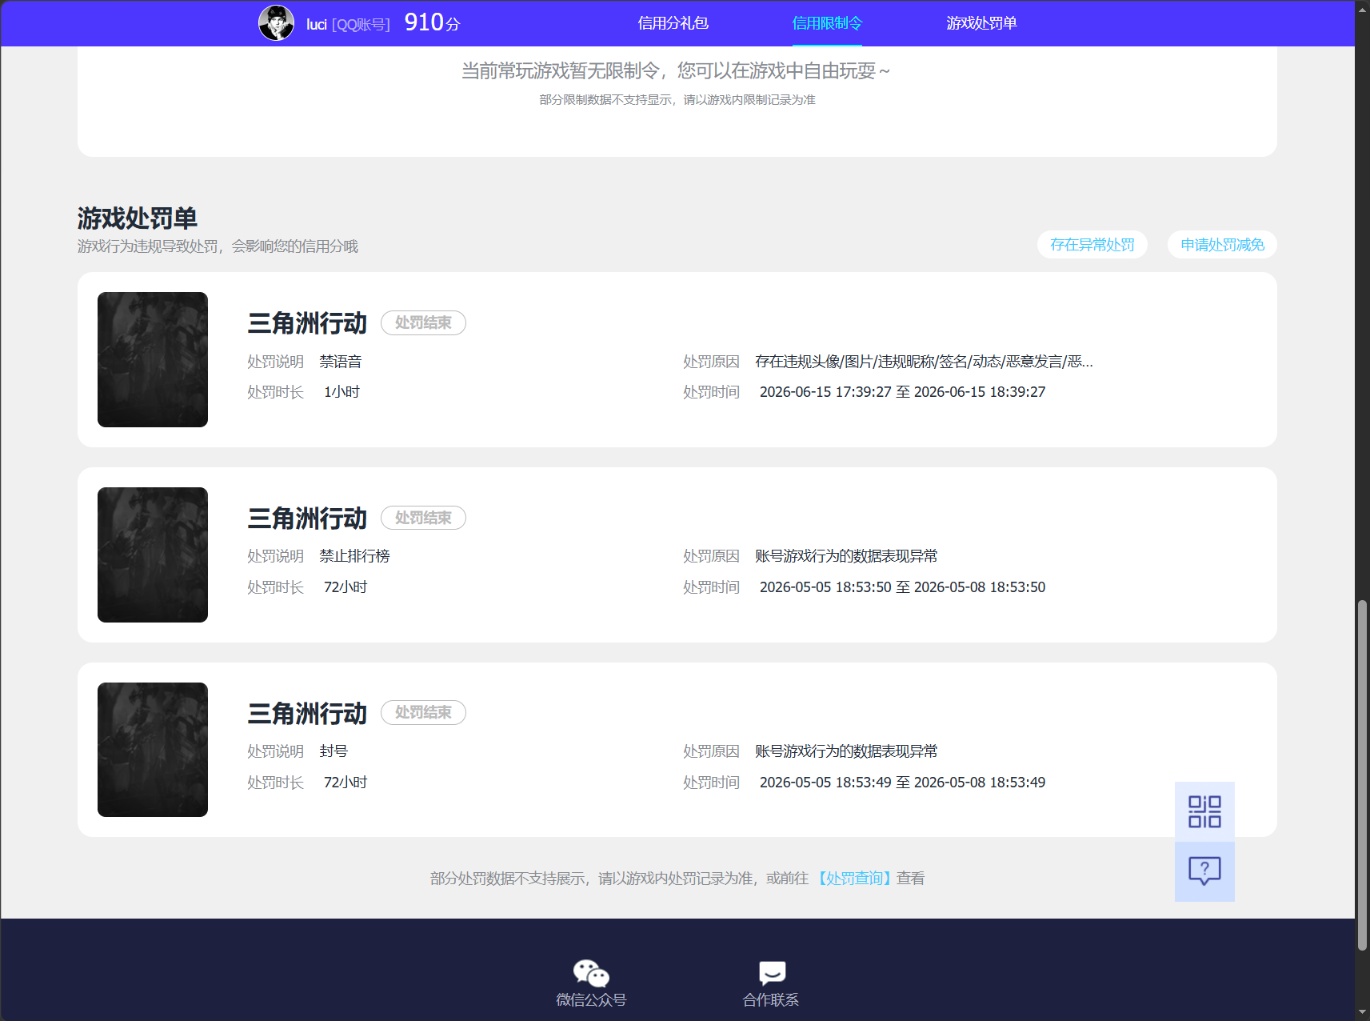Click the luci user avatar
The image size is (1370, 1021).
(x=276, y=22)
